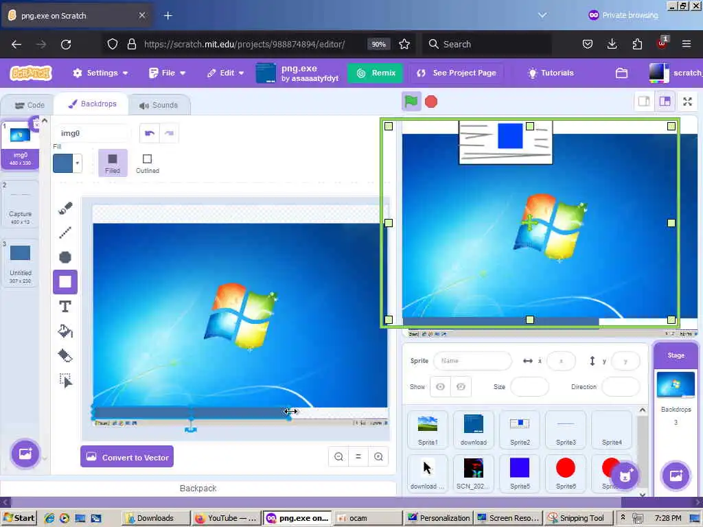Viewport: 703px width, 527px height.
Task: Open Firefox tab list chevron
Action: point(542,15)
